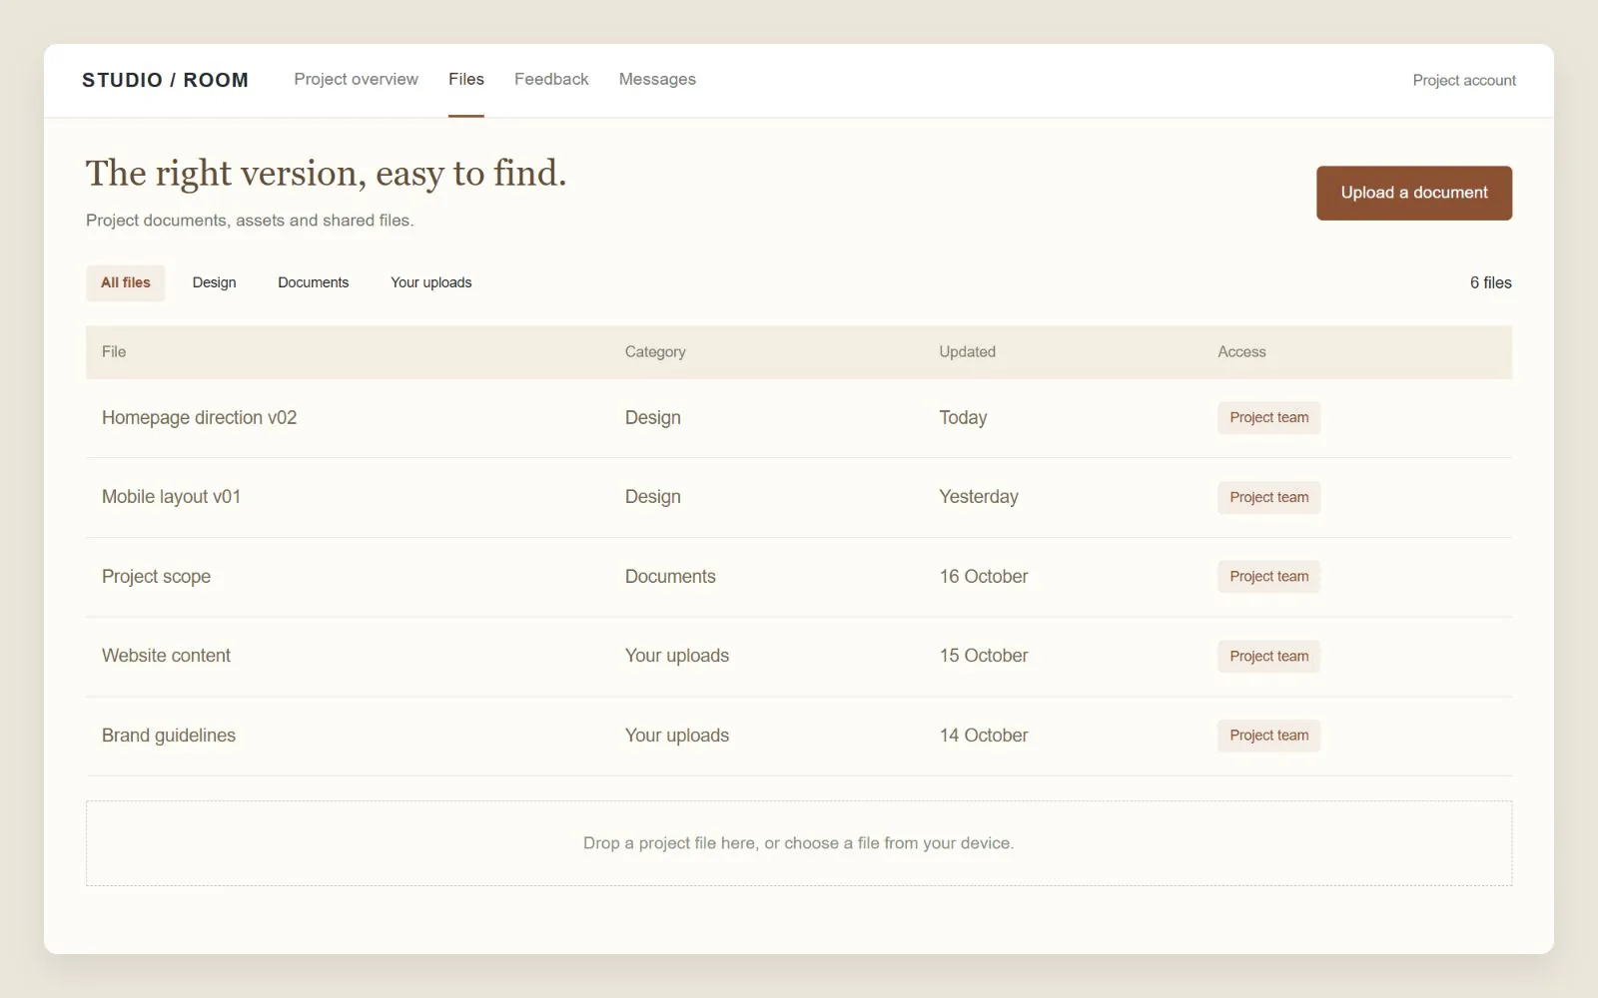Switch to the Messages tab
1598x998 pixels.
coord(657,79)
